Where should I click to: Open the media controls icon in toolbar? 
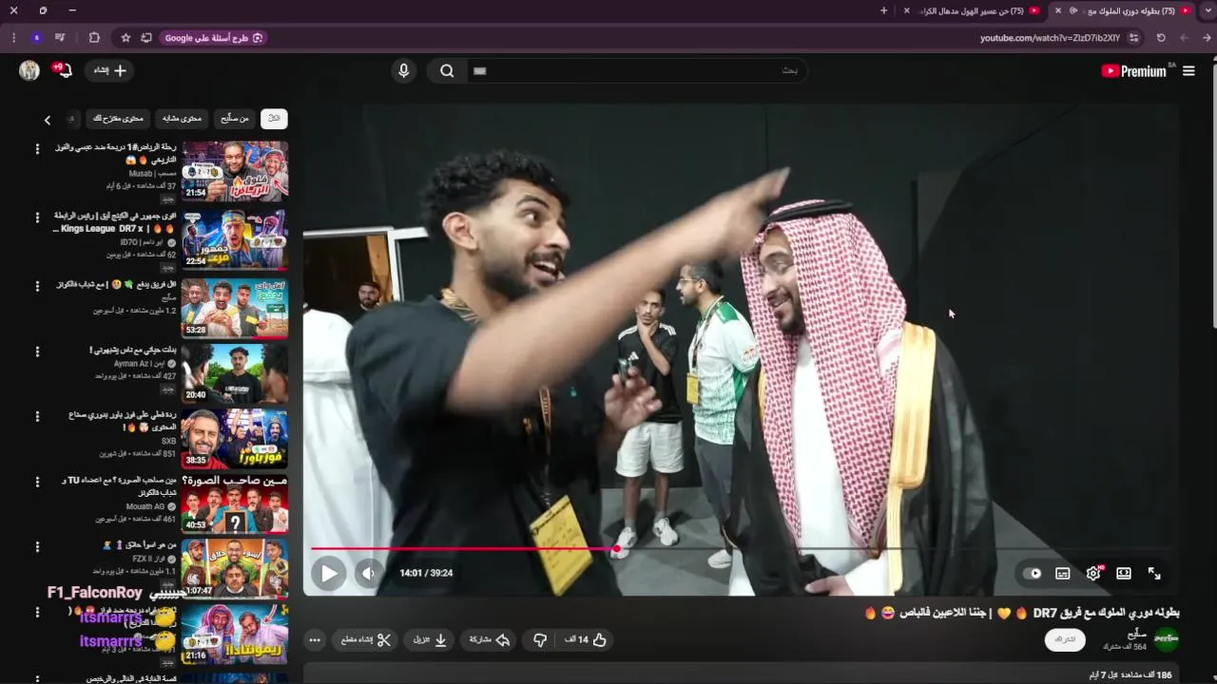tap(60, 38)
